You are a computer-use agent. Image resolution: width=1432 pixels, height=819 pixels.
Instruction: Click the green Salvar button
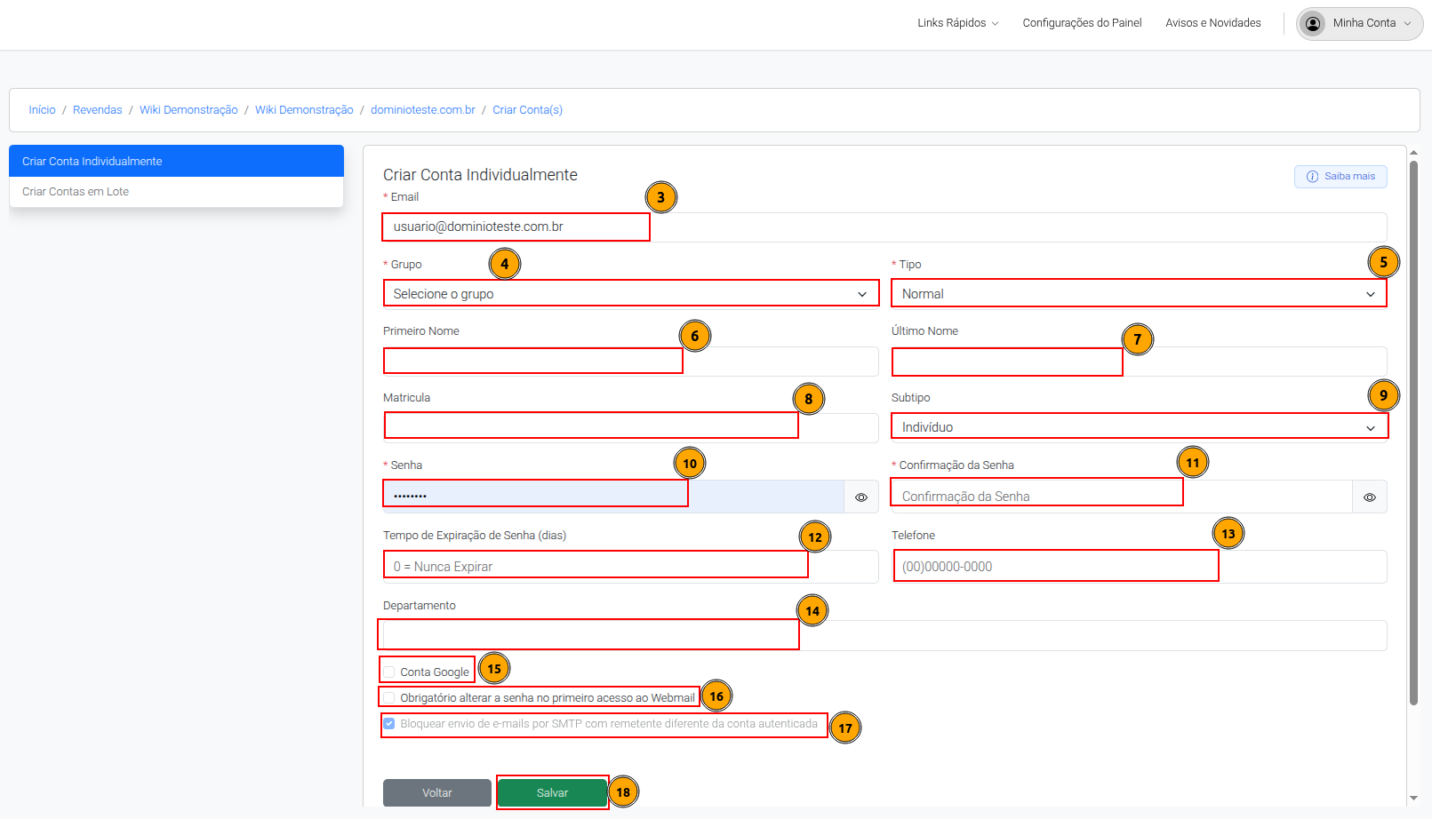click(552, 793)
